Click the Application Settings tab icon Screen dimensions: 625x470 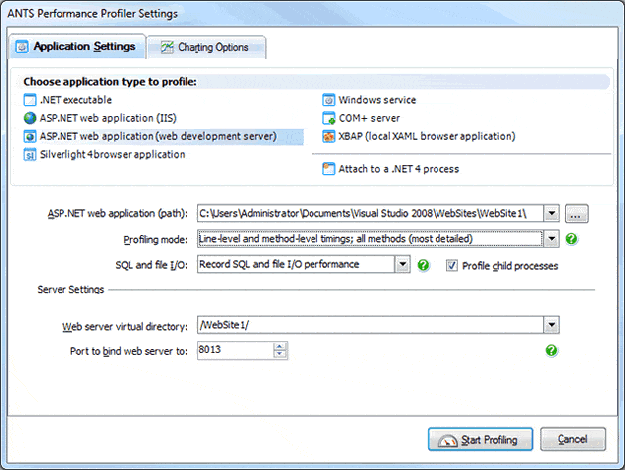click(x=22, y=47)
